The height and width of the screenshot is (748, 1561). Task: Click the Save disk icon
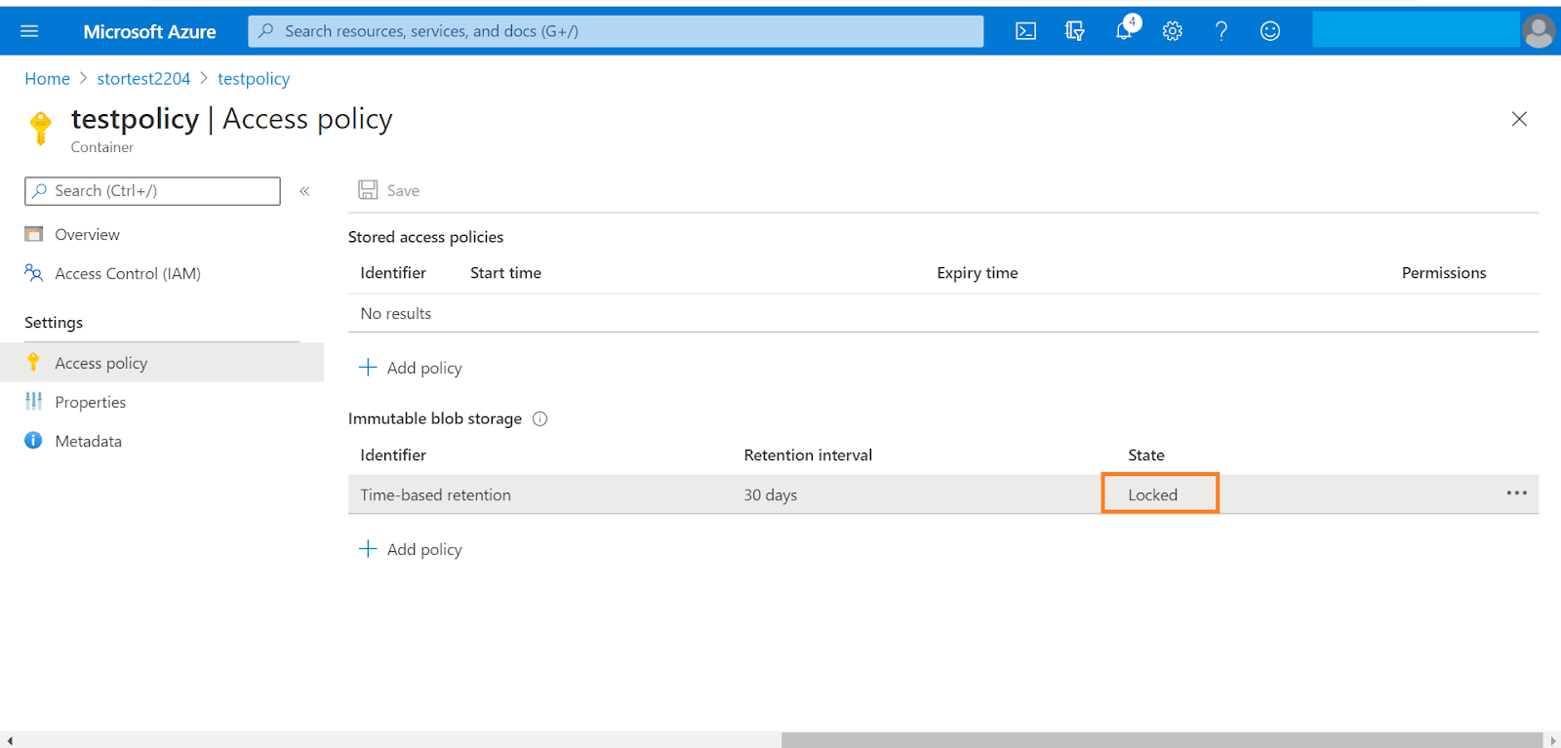tap(368, 190)
